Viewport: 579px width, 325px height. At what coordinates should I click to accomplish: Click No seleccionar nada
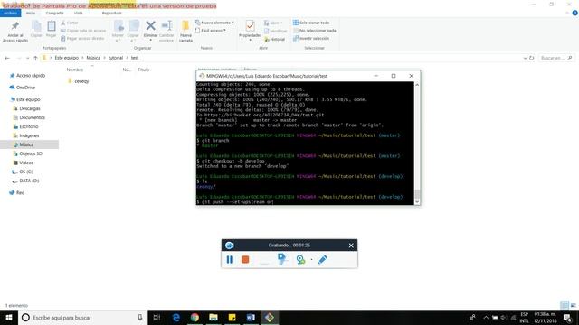[x=315, y=31]
